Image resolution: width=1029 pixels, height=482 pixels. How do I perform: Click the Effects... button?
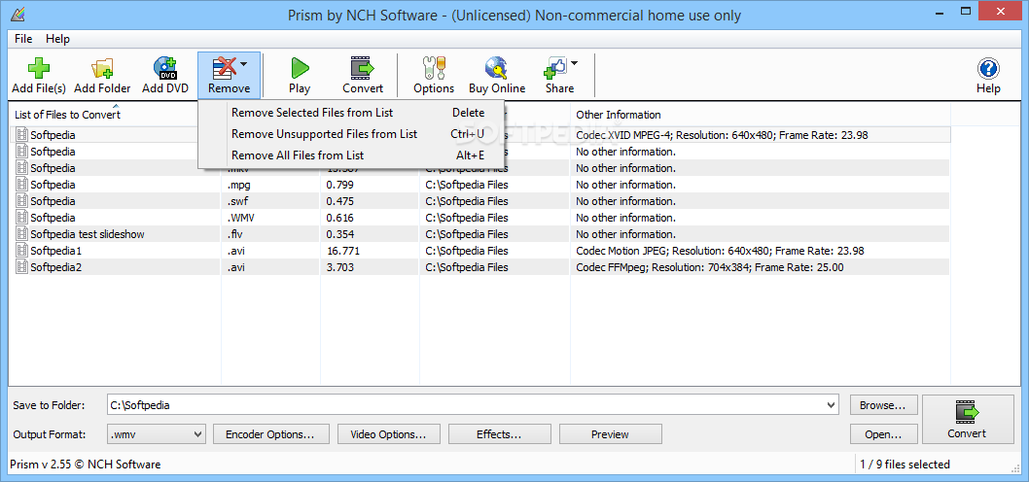(499, 434)
